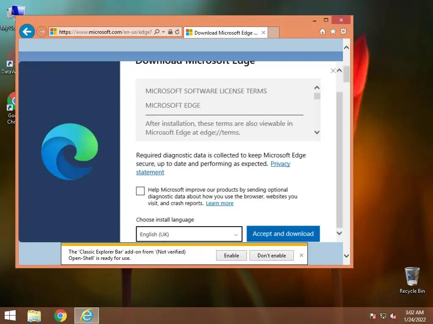Click the search magnifier in address bar
This screenshot has height=324, width=433.
pos(156,32)
